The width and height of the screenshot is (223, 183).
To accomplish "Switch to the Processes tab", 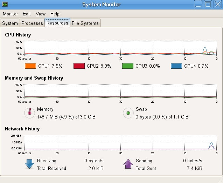I will [32, 23].
